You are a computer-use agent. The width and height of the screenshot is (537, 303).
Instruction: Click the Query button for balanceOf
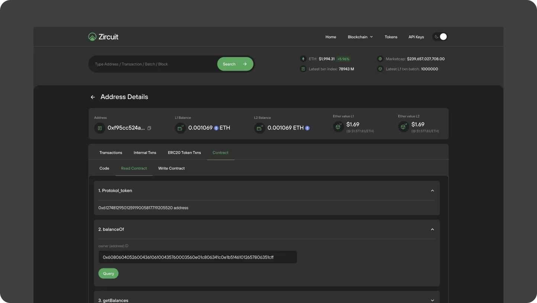pyautogui.click(x=108, y=273)
